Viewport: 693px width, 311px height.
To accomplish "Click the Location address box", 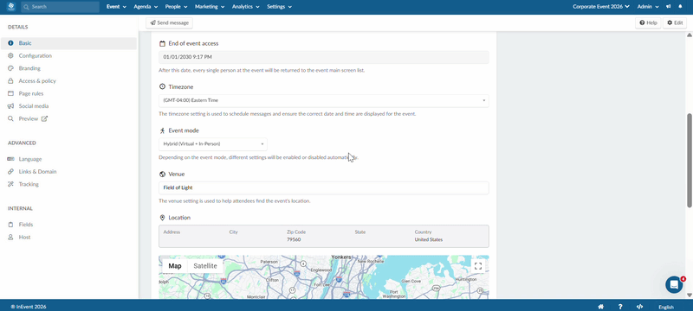I will coord(324,237).
